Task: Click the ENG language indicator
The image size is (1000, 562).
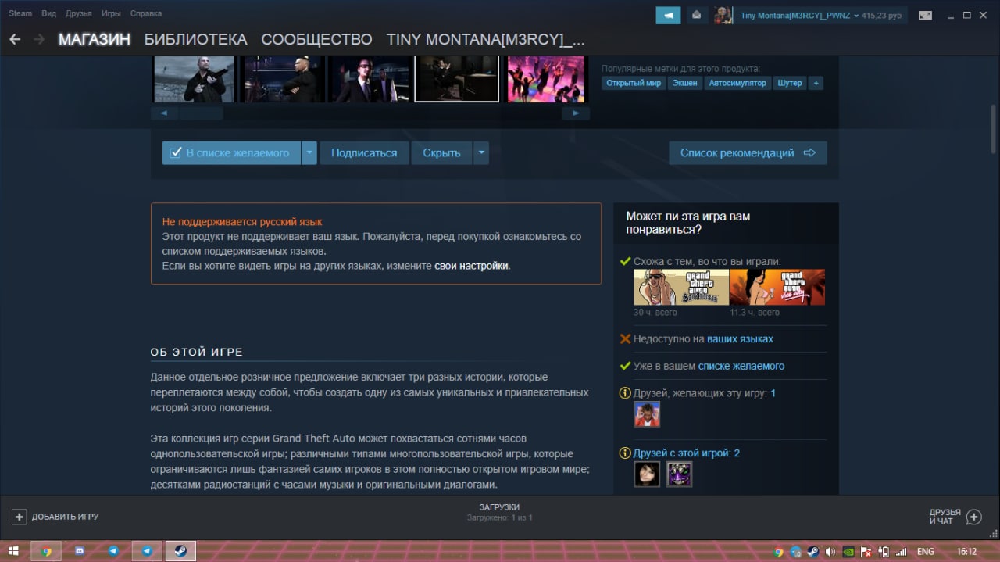Action: [925, 551]
